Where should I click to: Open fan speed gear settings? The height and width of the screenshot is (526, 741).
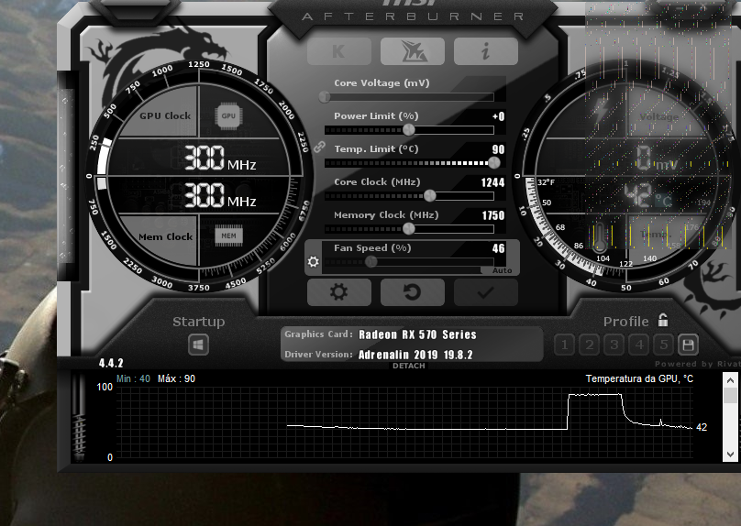(x=314, y=261)
